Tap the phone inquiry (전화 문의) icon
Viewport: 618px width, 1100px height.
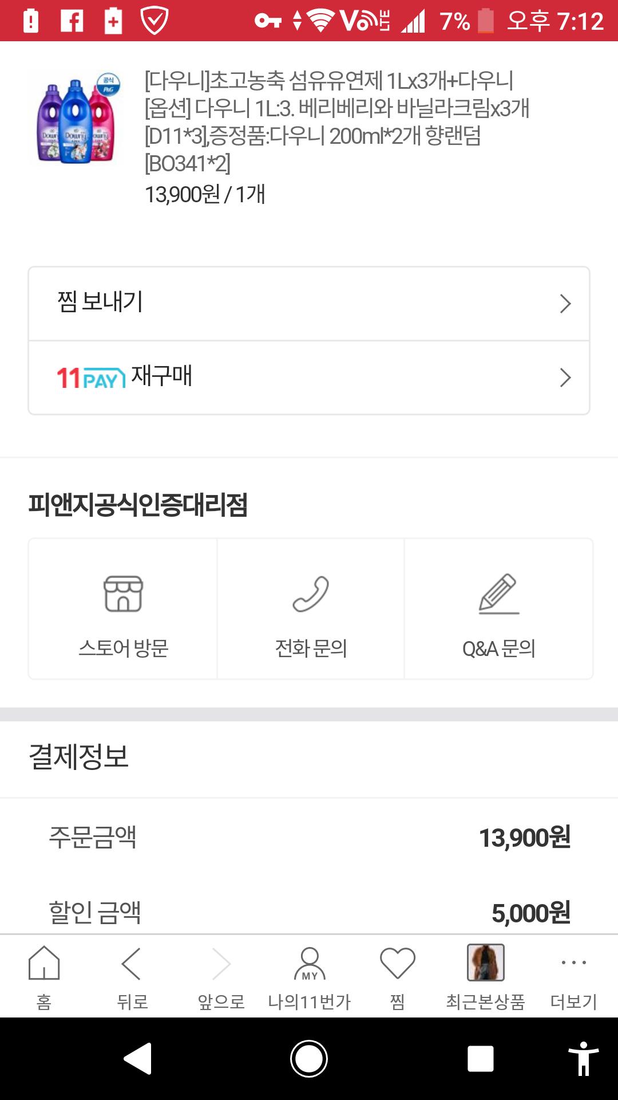(311, 594)
